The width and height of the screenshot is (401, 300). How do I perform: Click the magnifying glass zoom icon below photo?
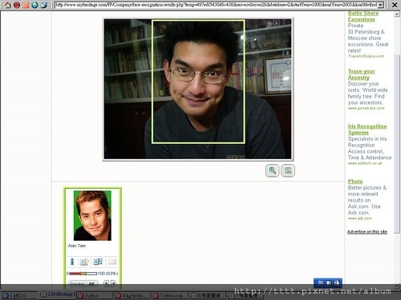point(272,170)
